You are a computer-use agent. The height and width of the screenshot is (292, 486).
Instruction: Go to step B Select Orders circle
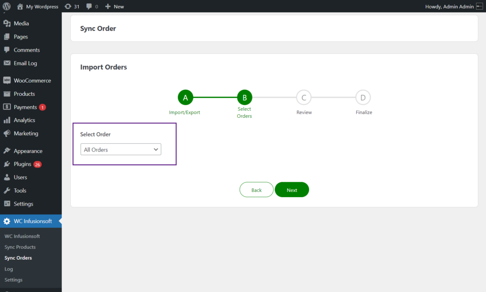click(244, 98)
